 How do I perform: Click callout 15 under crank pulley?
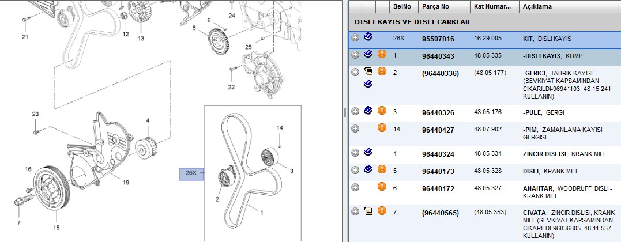[57, 228]
